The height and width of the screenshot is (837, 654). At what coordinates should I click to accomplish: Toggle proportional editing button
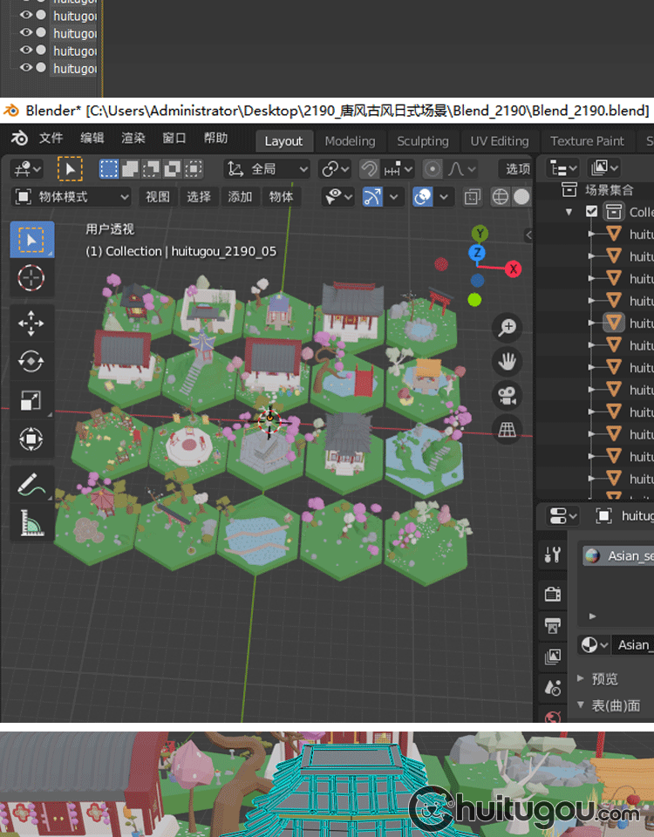tap(433, 169)
